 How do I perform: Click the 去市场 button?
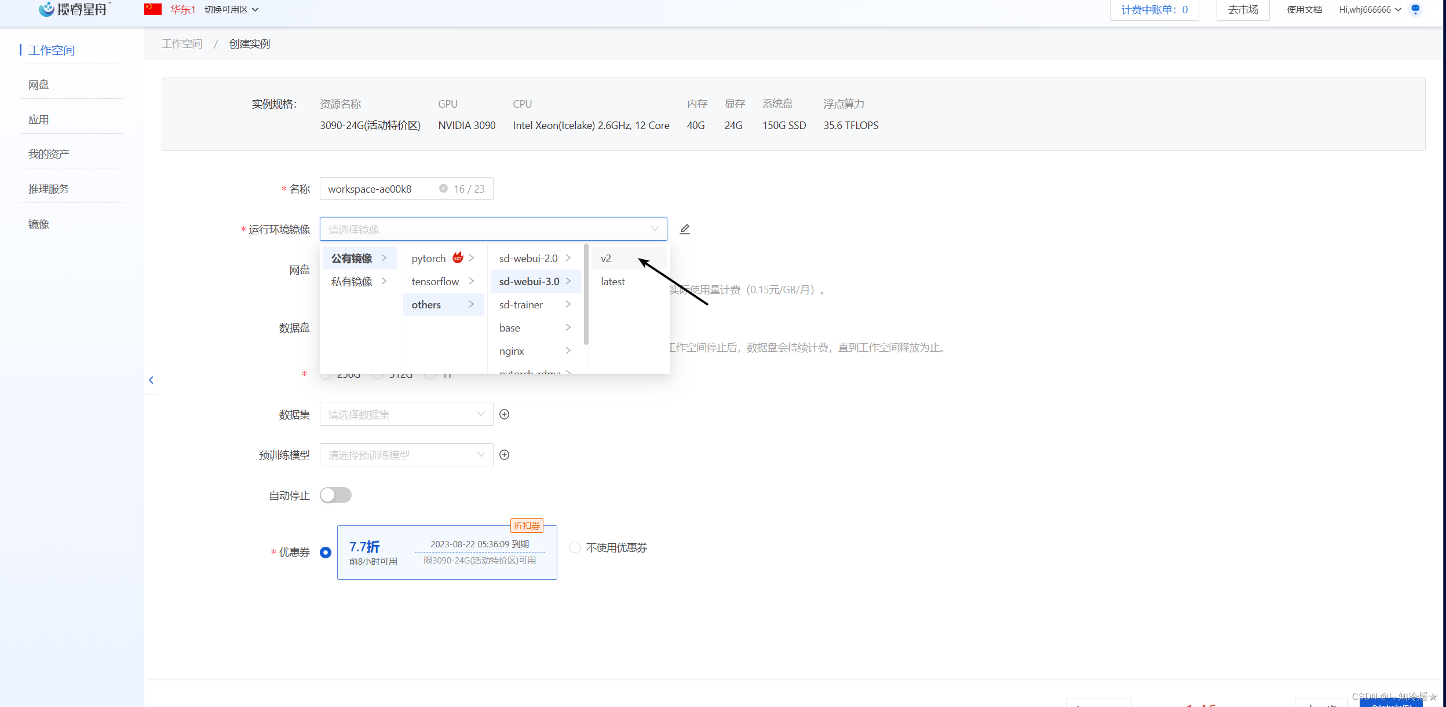coord(1243,10)
